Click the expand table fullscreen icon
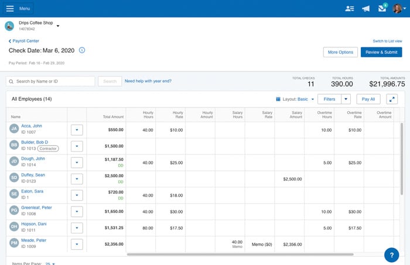410x265 pixels. [392, 99]
